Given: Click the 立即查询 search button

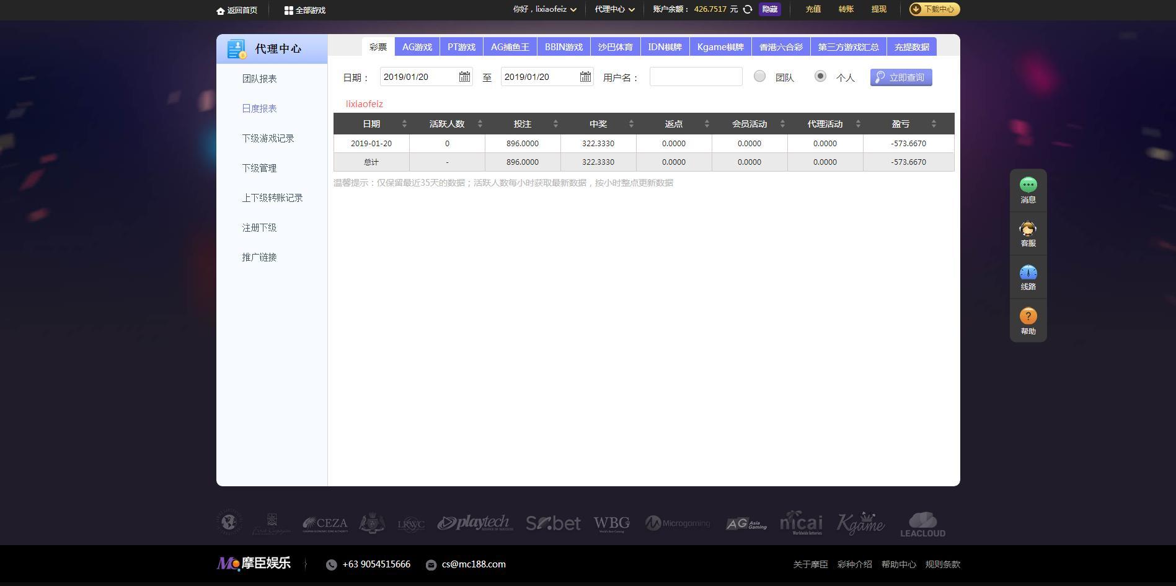Looking at the screenshot, I should point(901,77).
